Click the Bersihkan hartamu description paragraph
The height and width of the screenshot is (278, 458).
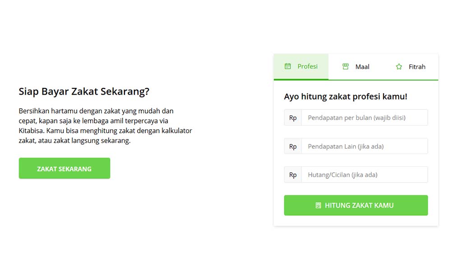(x=105, y=126)
